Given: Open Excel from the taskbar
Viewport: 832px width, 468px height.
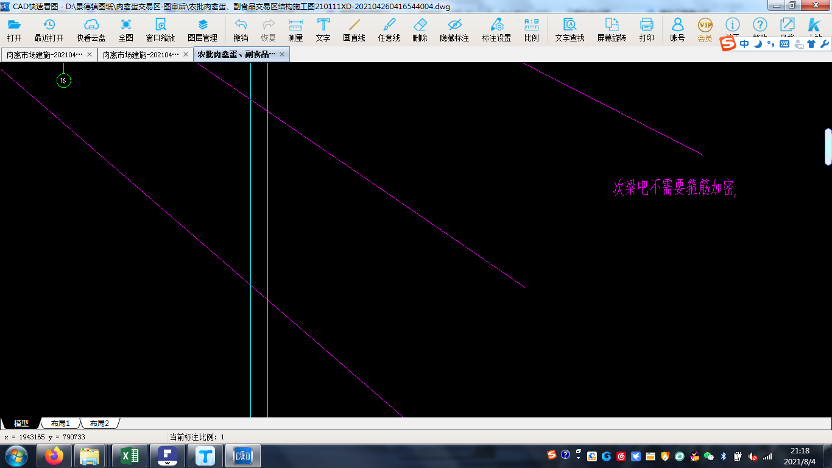Looking at the screenshot, I should click(130, 456).
